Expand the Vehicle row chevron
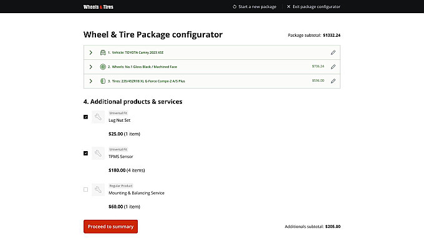Screen dimensions: 424x241 click(x=91, y=52)
